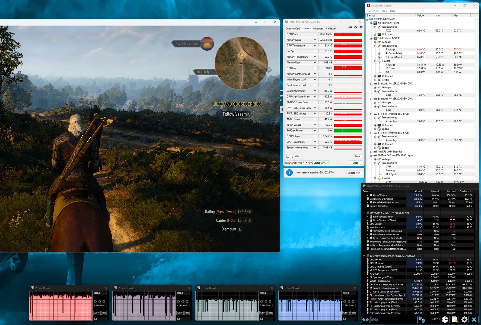The height and width of the screenshot is (325, 481).
Task: Open the GPU Temperature sensor dropdown
Action: coord(315,45)
